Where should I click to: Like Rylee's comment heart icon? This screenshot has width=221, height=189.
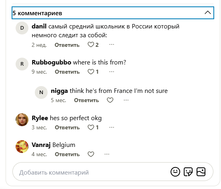[x=91, y=127]
